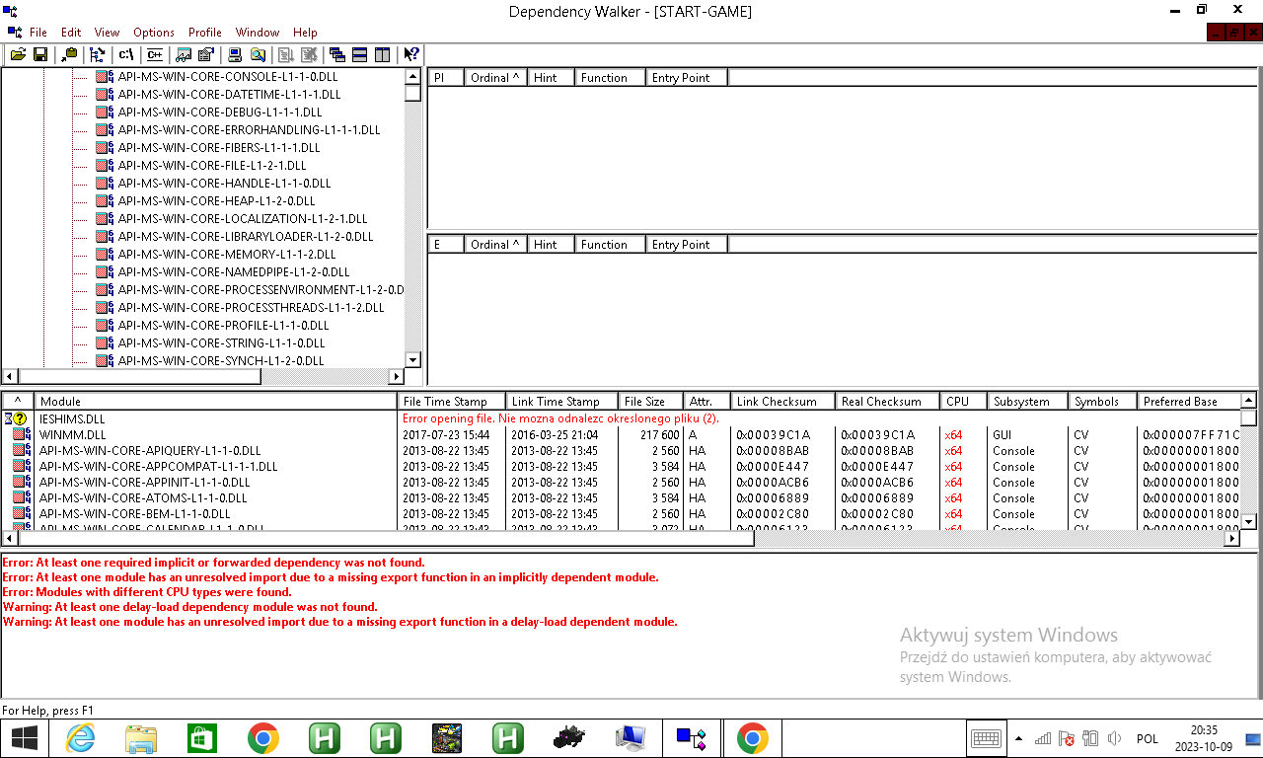Viewport: 1263px width, 758px height.
Task: Click the PI header in the imports pane
Action: click(446, 77)
